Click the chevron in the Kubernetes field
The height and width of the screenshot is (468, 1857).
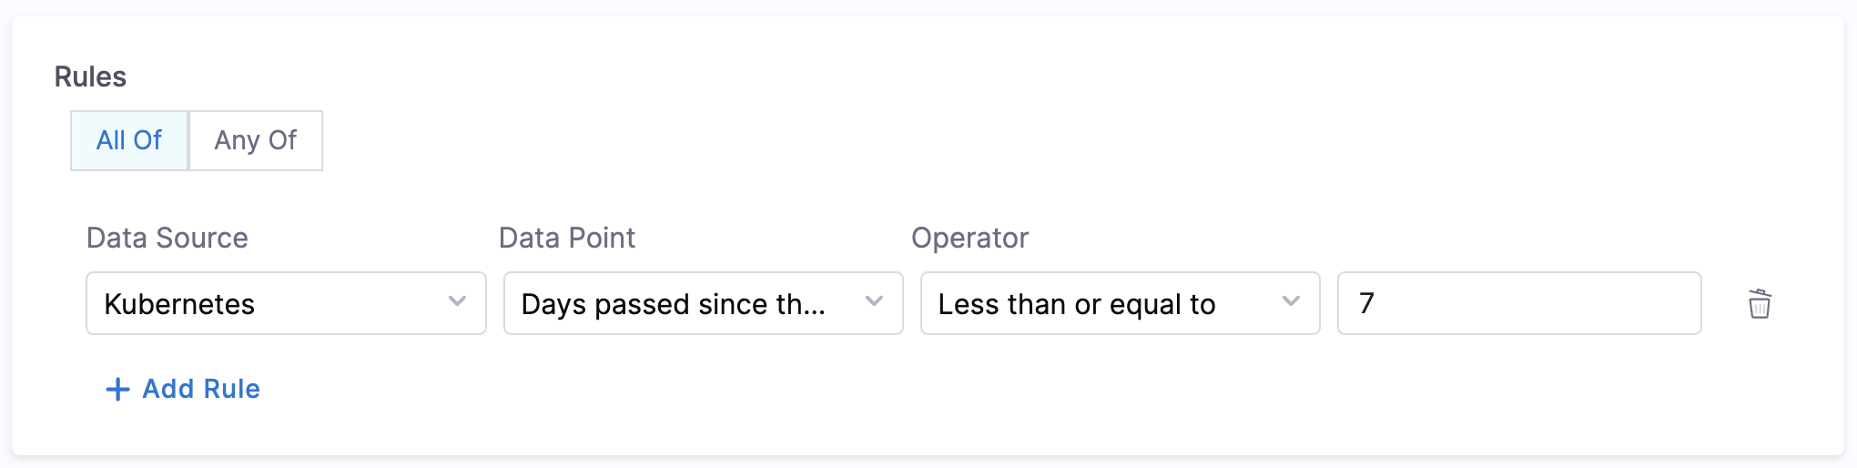pyautogui.click(x=457, y=302)
